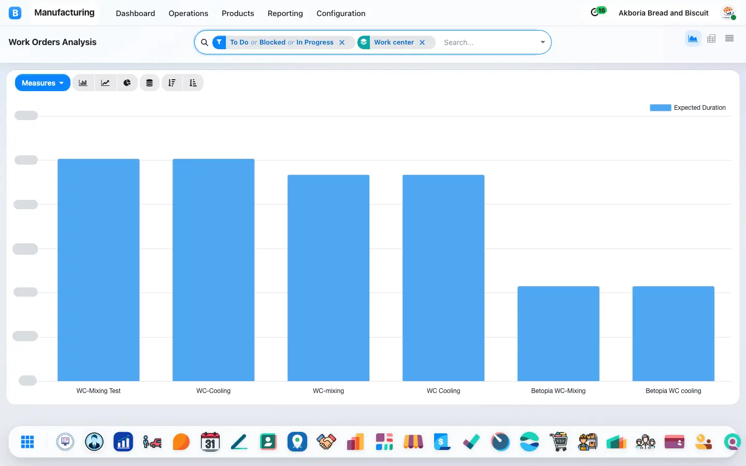746x466 pixels.
Task: Click the search magnifier icon
Action: click(x=205, y=42)
